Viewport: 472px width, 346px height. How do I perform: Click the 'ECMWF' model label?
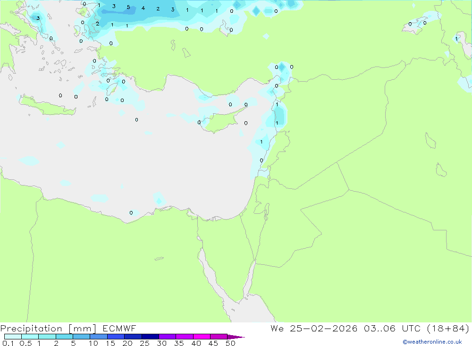119,328
